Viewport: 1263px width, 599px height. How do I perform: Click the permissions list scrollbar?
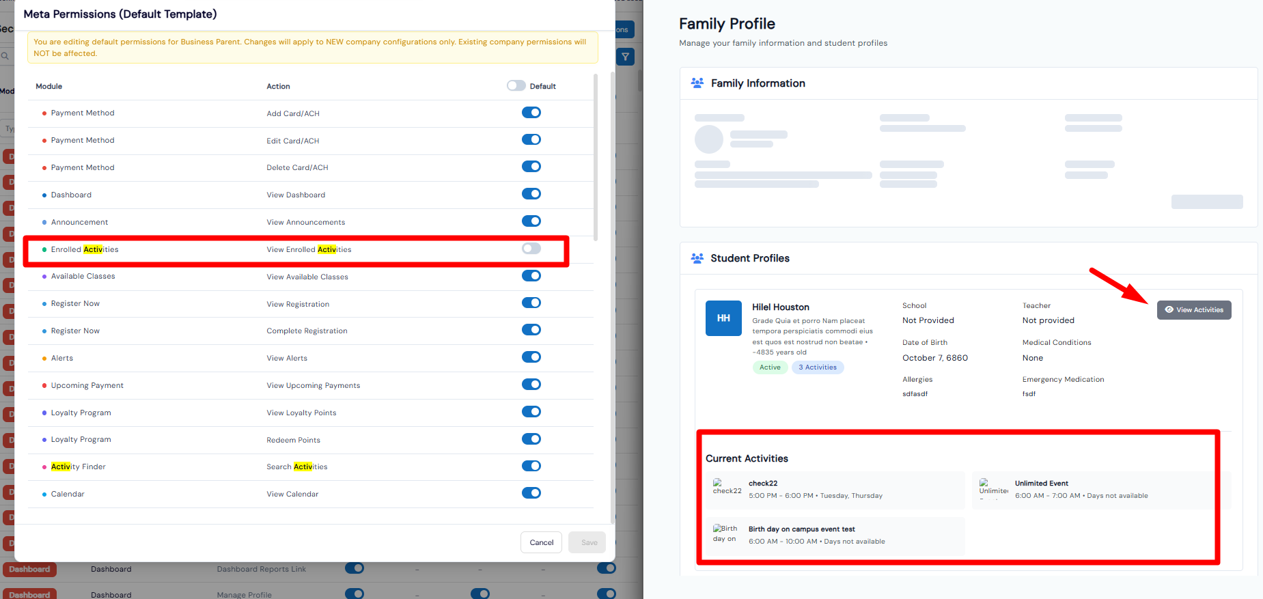click(x=596, y=157)
